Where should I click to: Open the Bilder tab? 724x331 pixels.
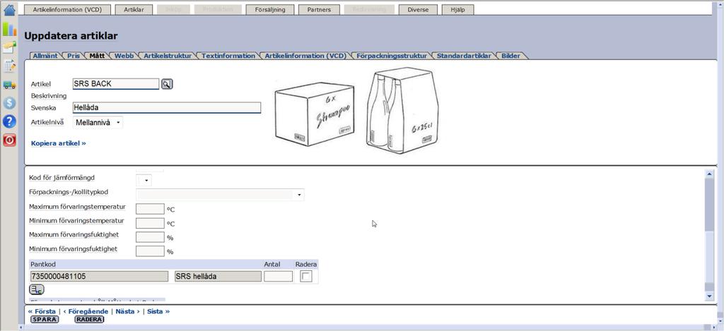tap(511, 56)
